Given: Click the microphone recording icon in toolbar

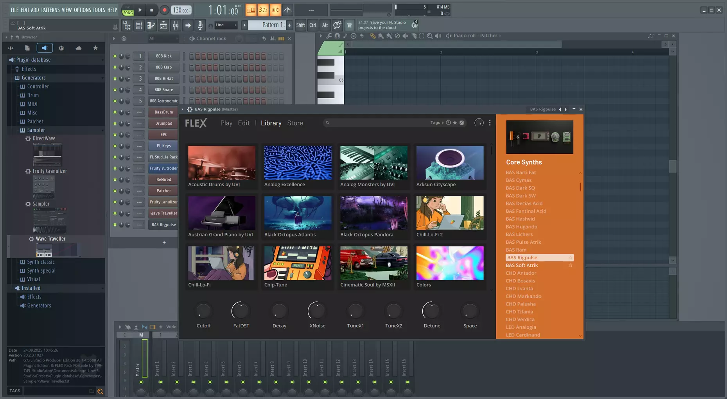Looking at the screenshot, I should coord(200,25).
